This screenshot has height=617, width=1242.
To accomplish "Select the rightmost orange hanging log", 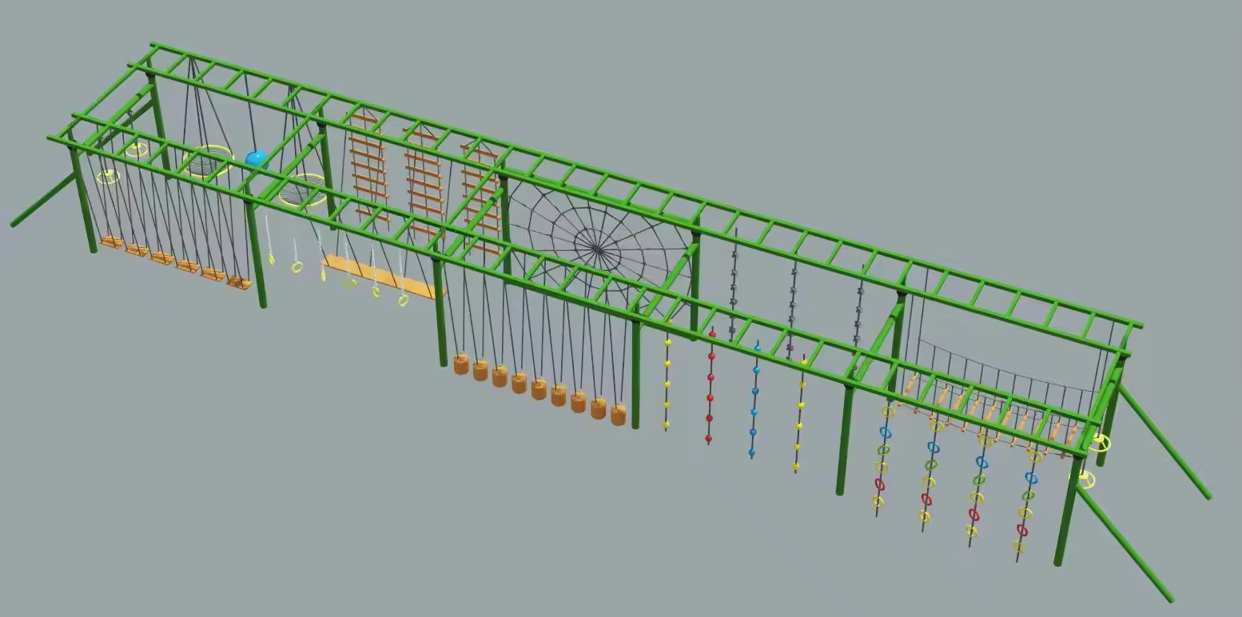I will (x=618, y=415).
